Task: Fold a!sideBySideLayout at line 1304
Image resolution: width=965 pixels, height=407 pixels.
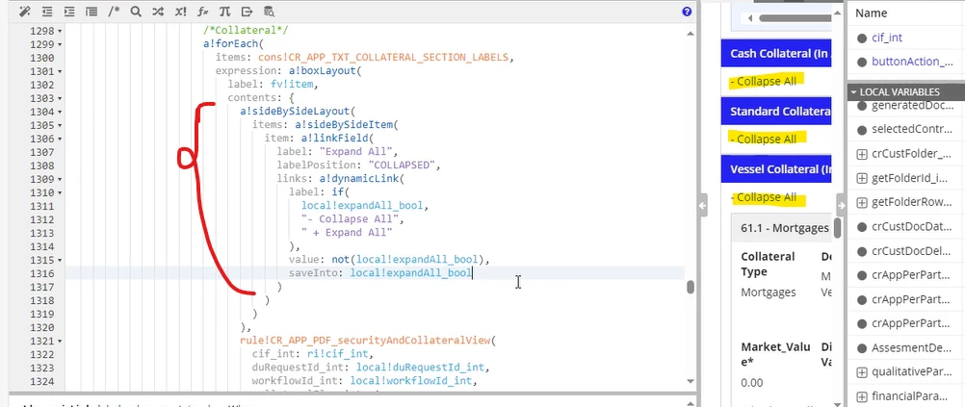Action: (x=60, y=112)
